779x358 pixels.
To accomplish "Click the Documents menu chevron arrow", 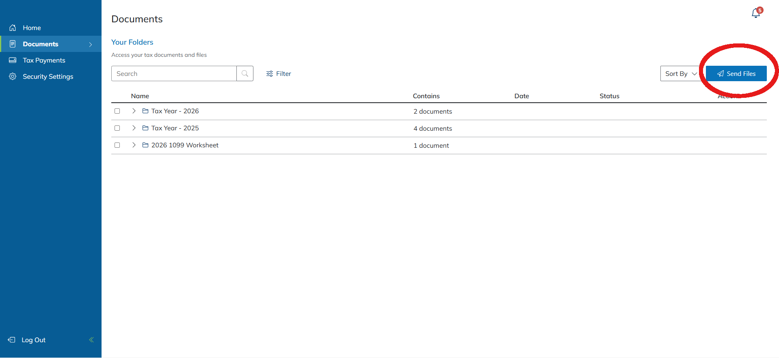I will point(91,44).
